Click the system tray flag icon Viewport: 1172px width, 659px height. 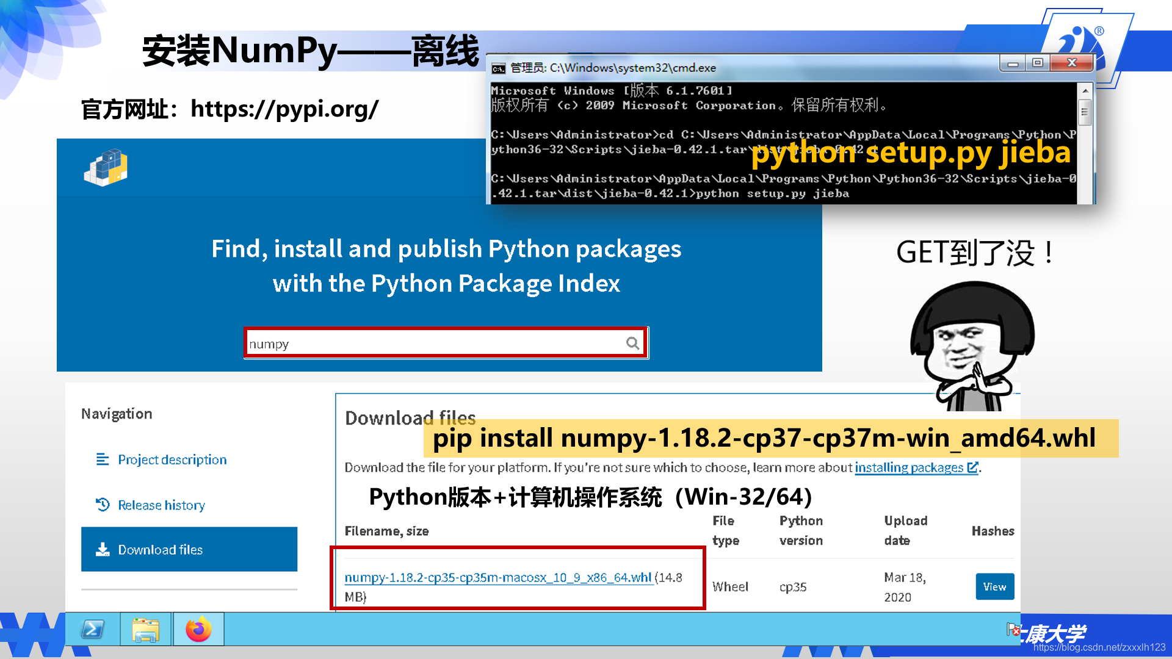click(x=1013, y=629)
